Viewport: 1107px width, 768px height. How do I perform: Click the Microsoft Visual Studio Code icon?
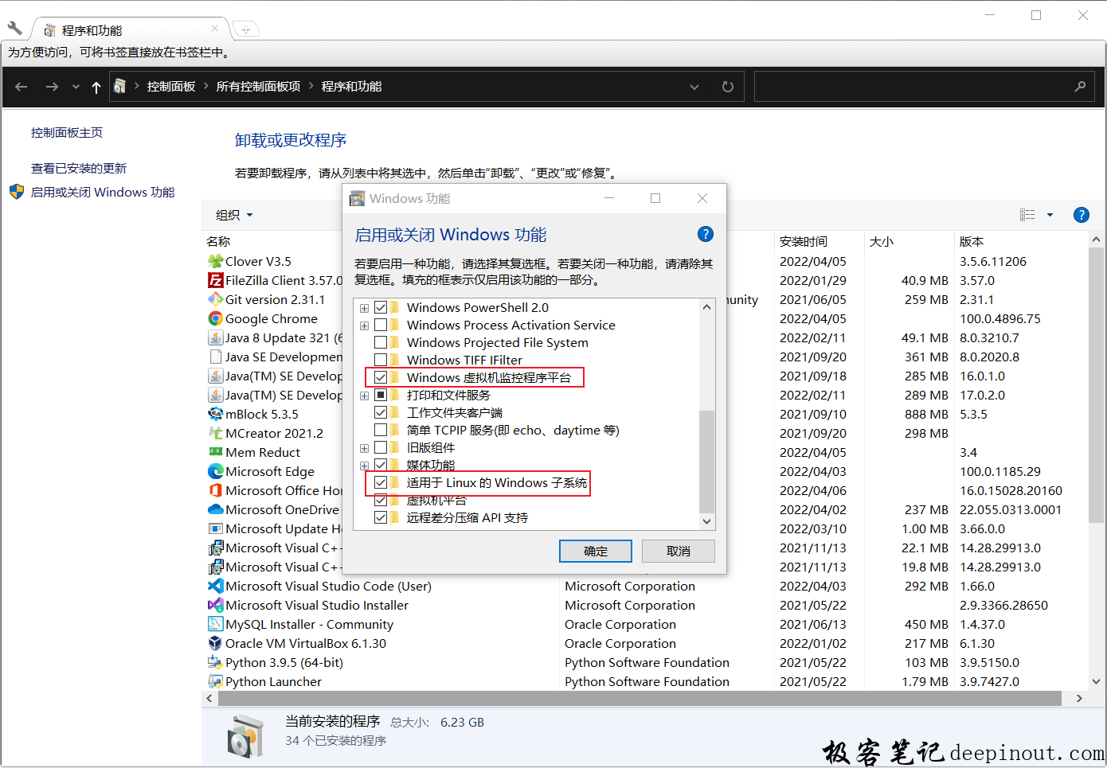point(215,586)
